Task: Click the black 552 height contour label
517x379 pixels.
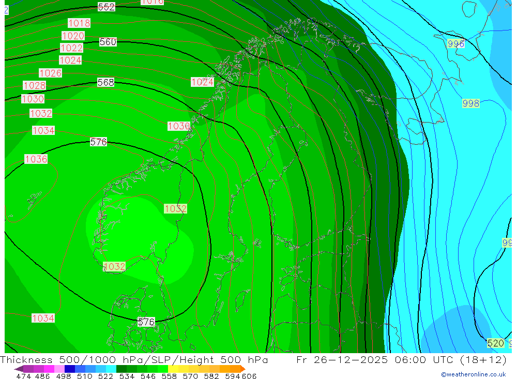Action: click(106, 7)
